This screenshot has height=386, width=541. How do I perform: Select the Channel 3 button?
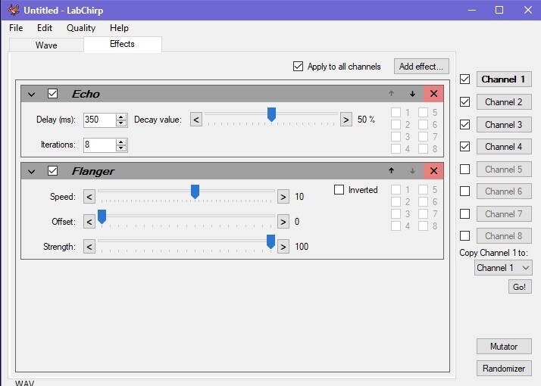pyautogui.click(x=504, y=124)
